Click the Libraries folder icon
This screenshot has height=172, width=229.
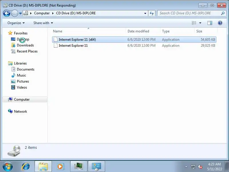[10, 63]
